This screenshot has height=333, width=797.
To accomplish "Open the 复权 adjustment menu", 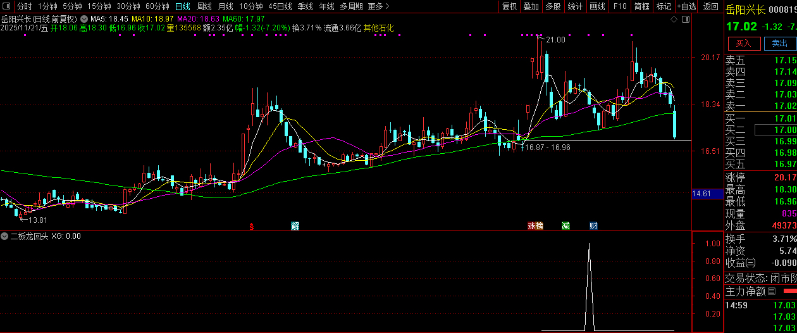I will [x=509, y=6].
